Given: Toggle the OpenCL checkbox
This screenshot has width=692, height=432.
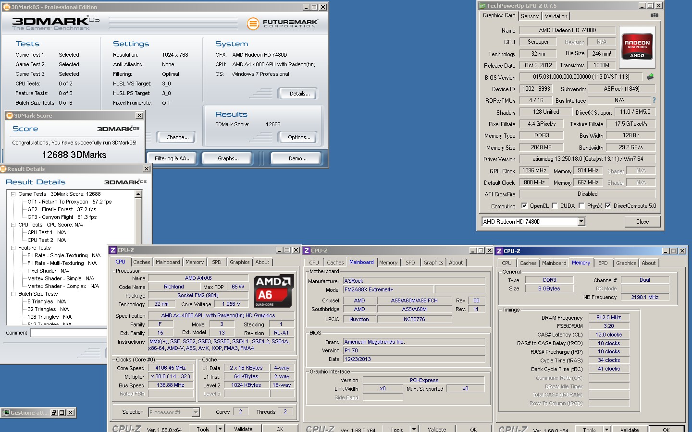Looking at the screenshot, I should tap(524, 206).
